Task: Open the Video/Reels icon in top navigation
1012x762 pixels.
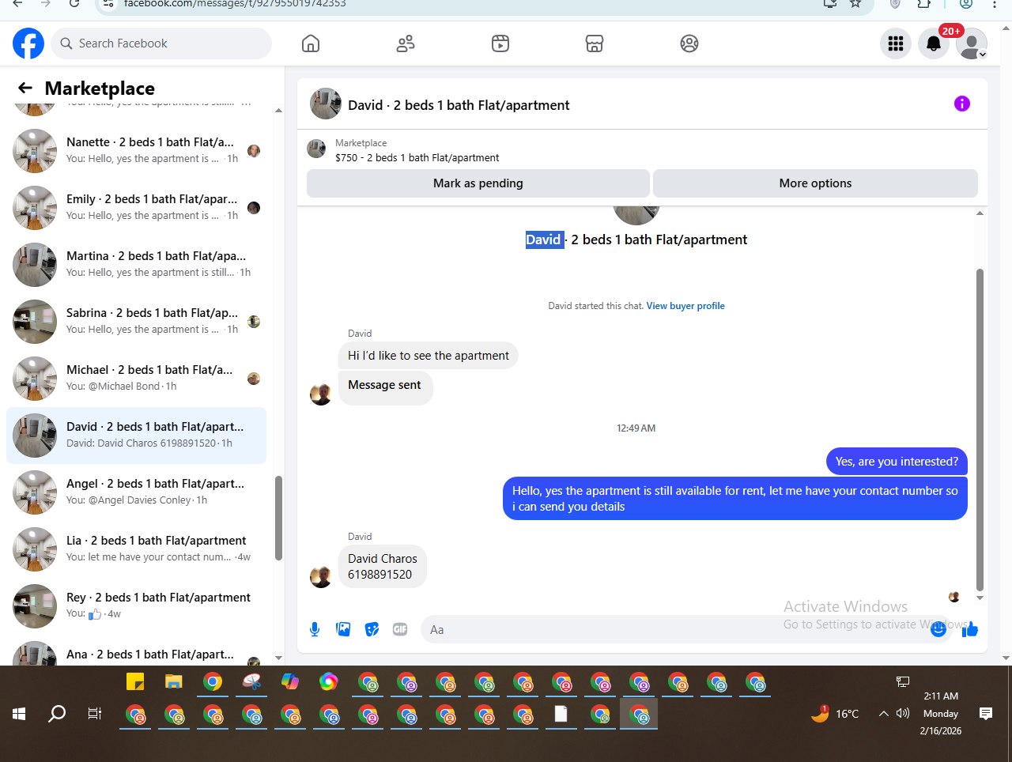Action: click(x=500, y=43)
